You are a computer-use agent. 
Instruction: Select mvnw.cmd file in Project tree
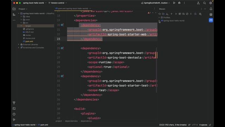coord(30,38)
